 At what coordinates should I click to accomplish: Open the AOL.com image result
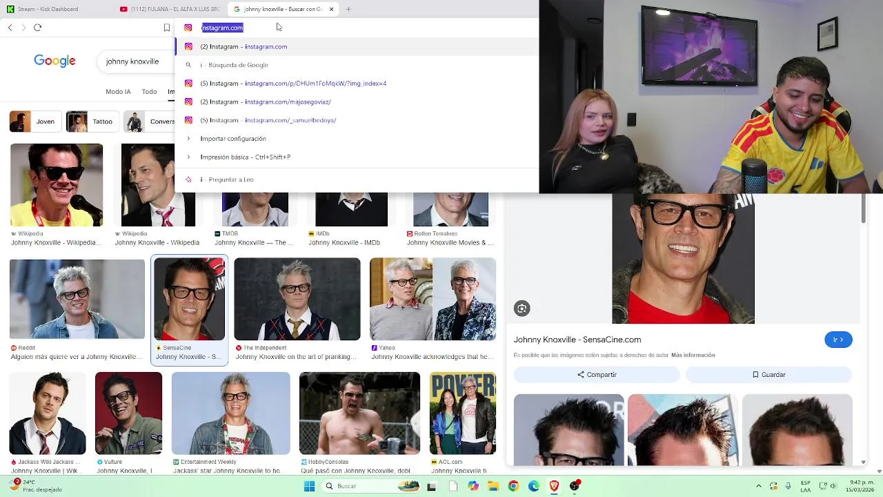pyautogui.click(x=462, y=413)
